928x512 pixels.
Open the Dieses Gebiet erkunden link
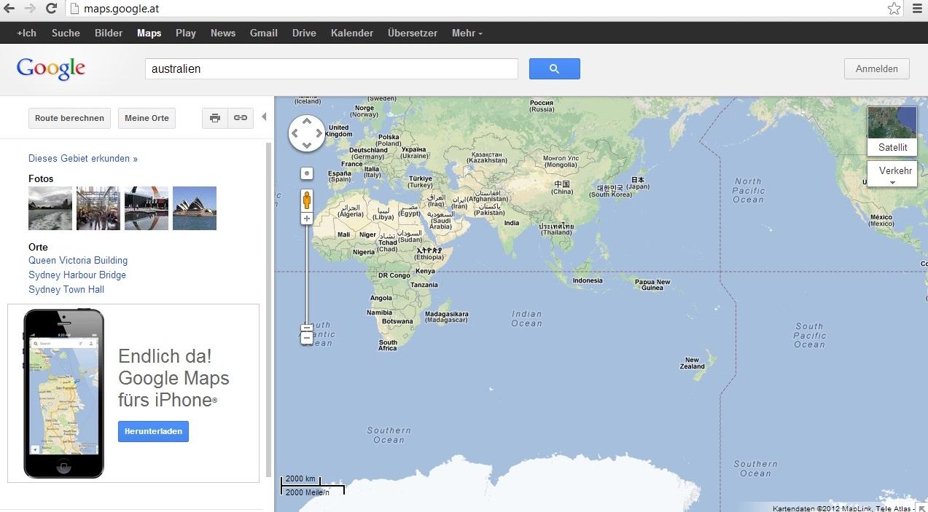click(x=83, y=158)
